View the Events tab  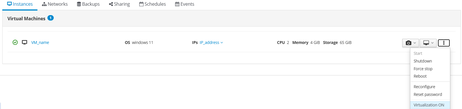185,4
